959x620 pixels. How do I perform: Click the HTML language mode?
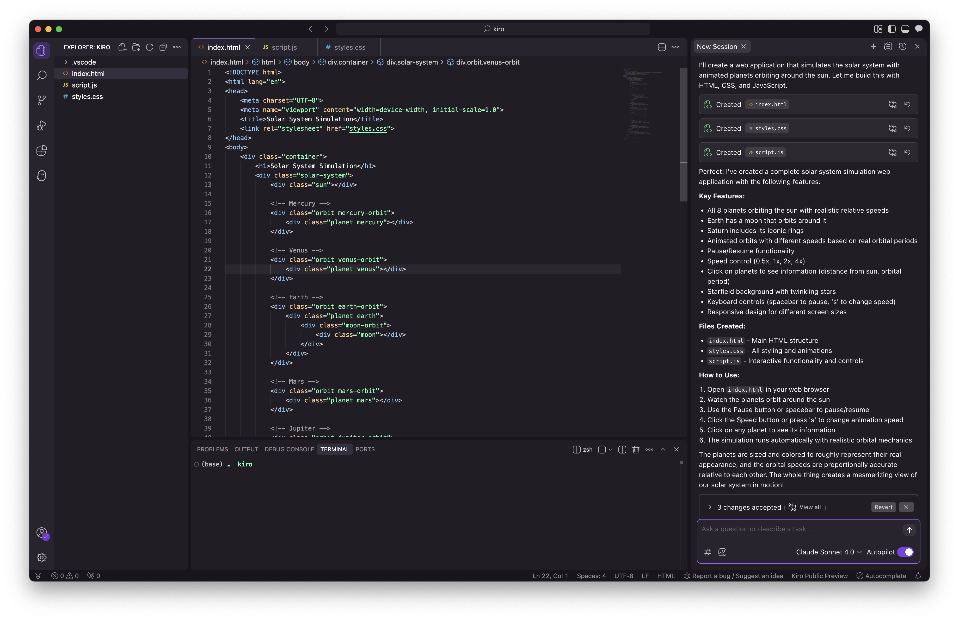(666, 576)
